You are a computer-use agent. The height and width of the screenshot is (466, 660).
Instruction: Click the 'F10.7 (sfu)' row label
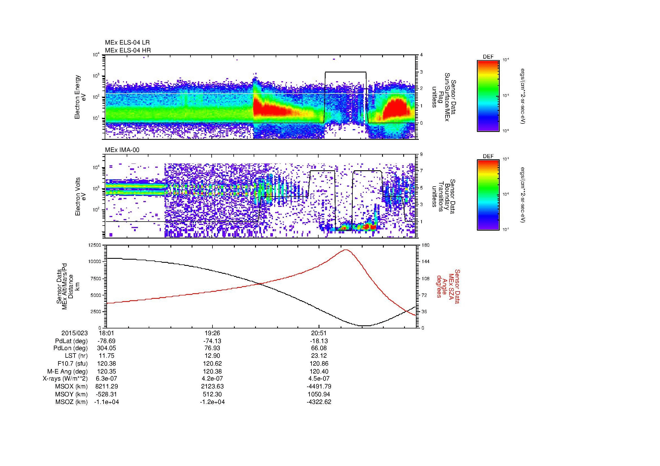(73, 363)
